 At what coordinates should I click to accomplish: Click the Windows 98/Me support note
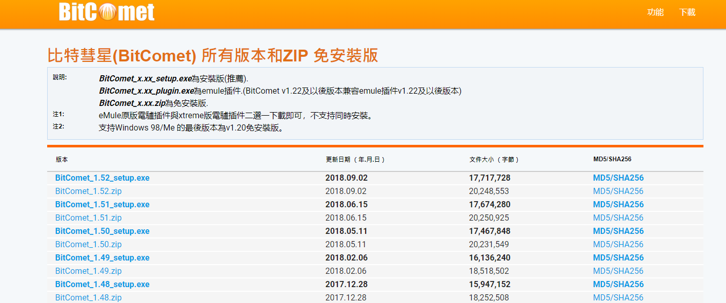coord(191,128)
